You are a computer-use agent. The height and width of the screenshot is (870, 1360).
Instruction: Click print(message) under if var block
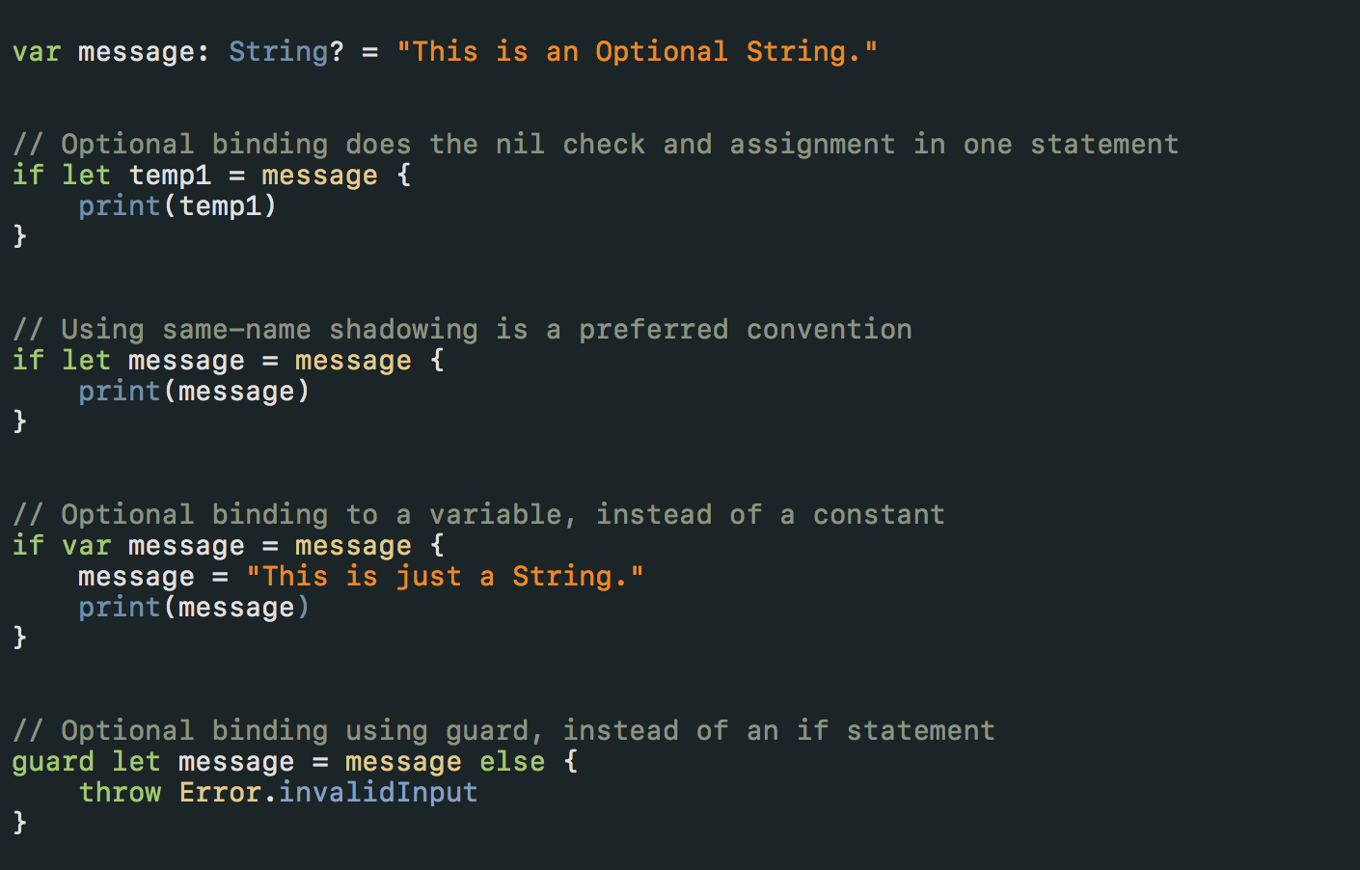pyautogui.click(x=194, y=608)
